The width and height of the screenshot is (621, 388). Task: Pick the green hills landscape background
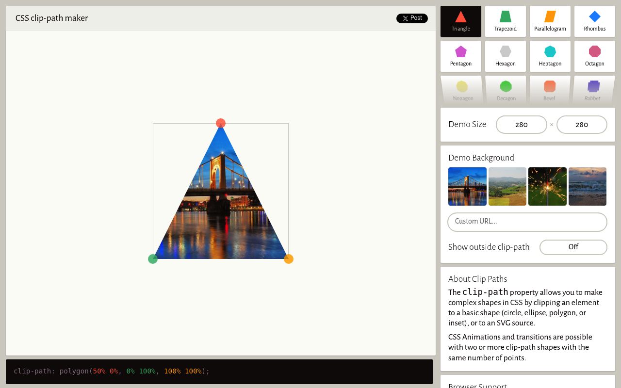point(507,186)
